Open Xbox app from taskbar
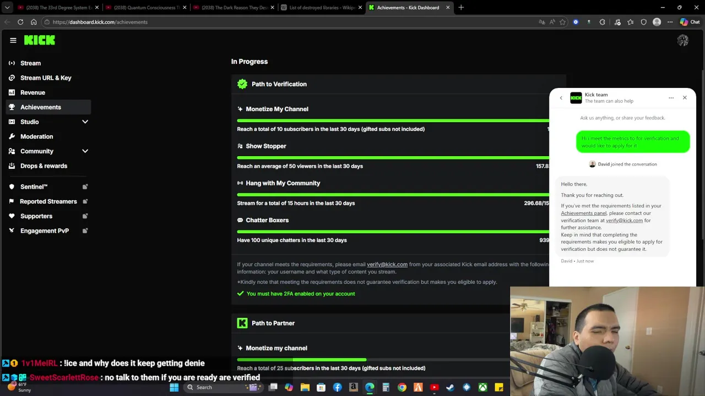 pyautogui.click(x=482, y=387)
